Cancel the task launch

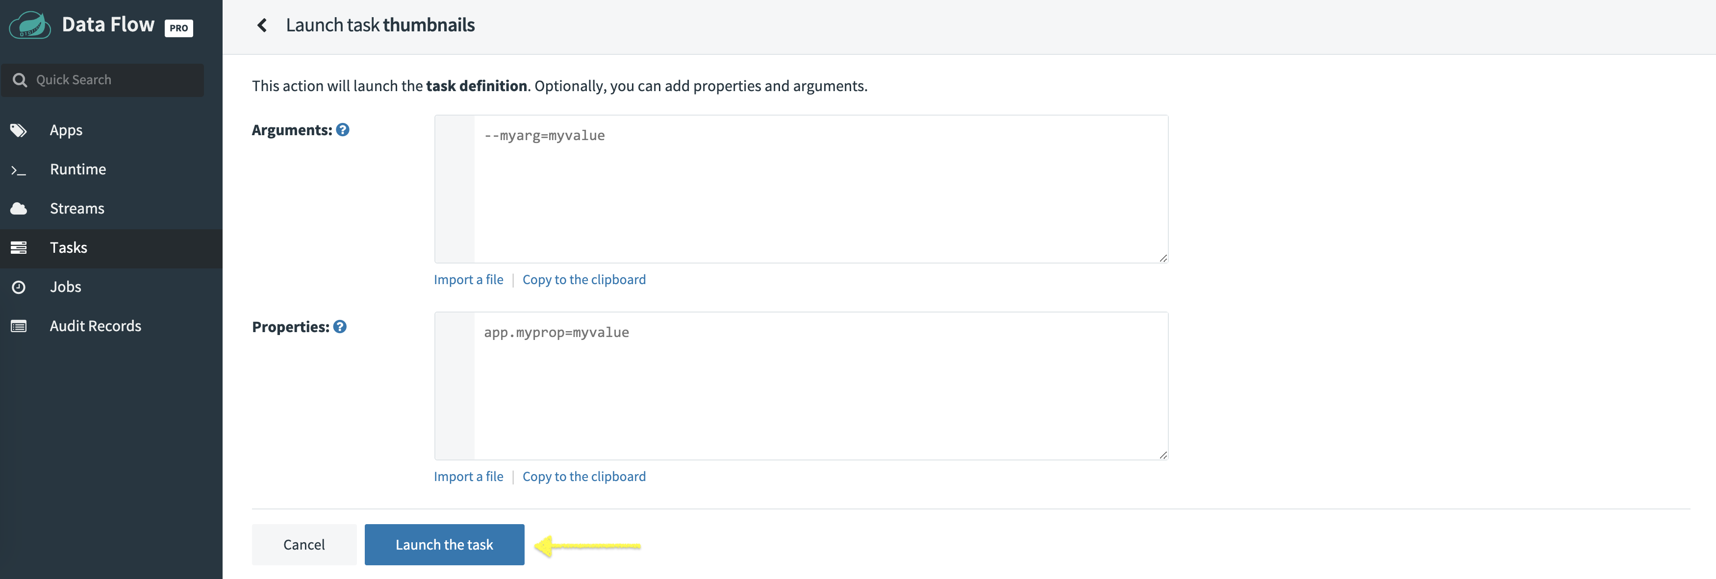[x=304, y=544]
